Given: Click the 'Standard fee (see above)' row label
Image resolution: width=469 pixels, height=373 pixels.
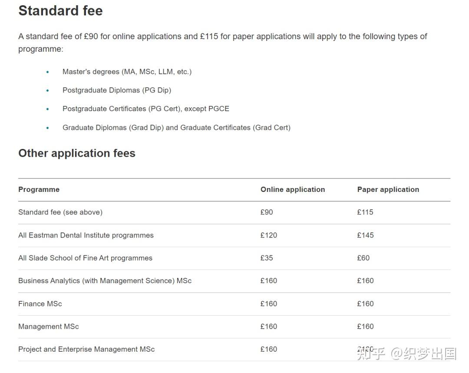Looking at the screenshot, I should (60, 212).
